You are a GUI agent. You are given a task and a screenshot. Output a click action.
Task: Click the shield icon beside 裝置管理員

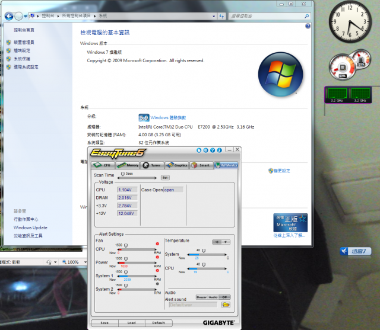coord(9,43)
